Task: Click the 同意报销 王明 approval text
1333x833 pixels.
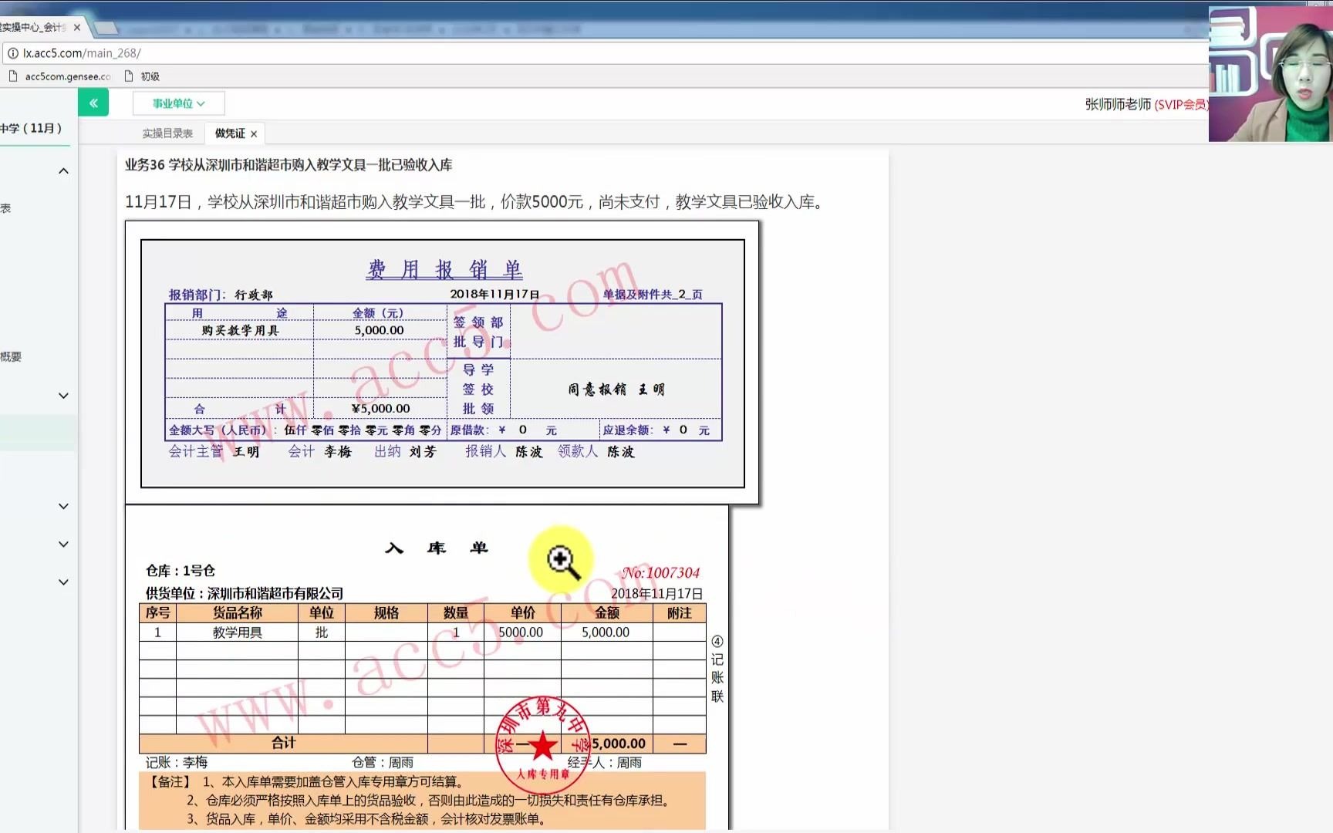Action: pyautogui.click(x=616, y=390)
